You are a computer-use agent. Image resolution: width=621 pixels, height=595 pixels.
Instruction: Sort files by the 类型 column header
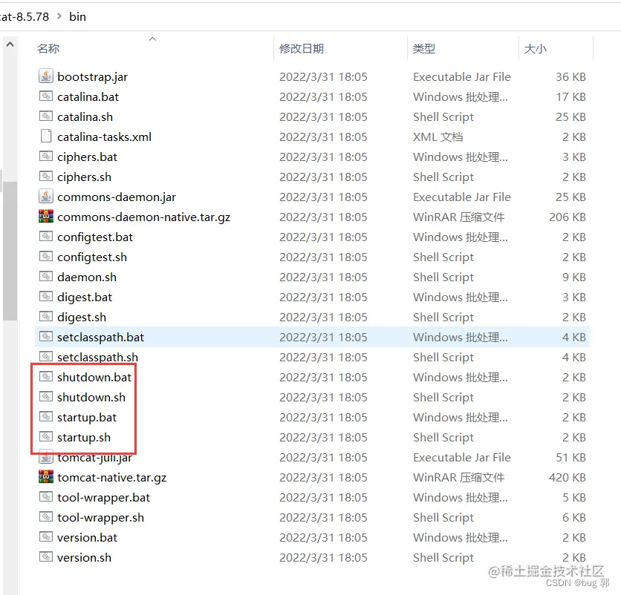(x=424, y=49)
